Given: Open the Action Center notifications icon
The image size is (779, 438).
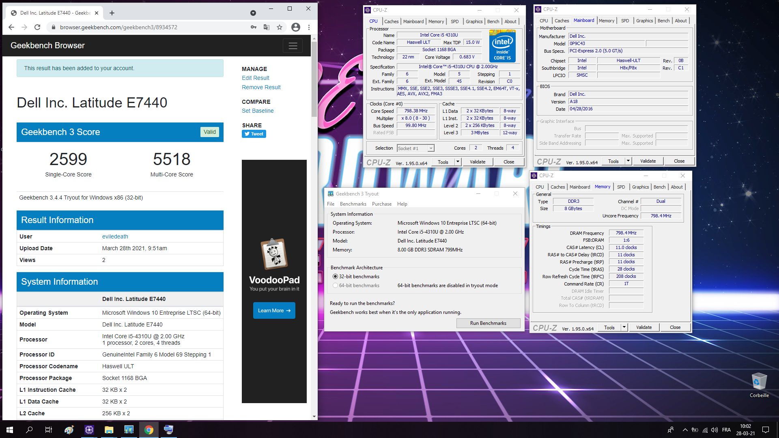Looking at the screenshot, I should click(x=766, y=430).
